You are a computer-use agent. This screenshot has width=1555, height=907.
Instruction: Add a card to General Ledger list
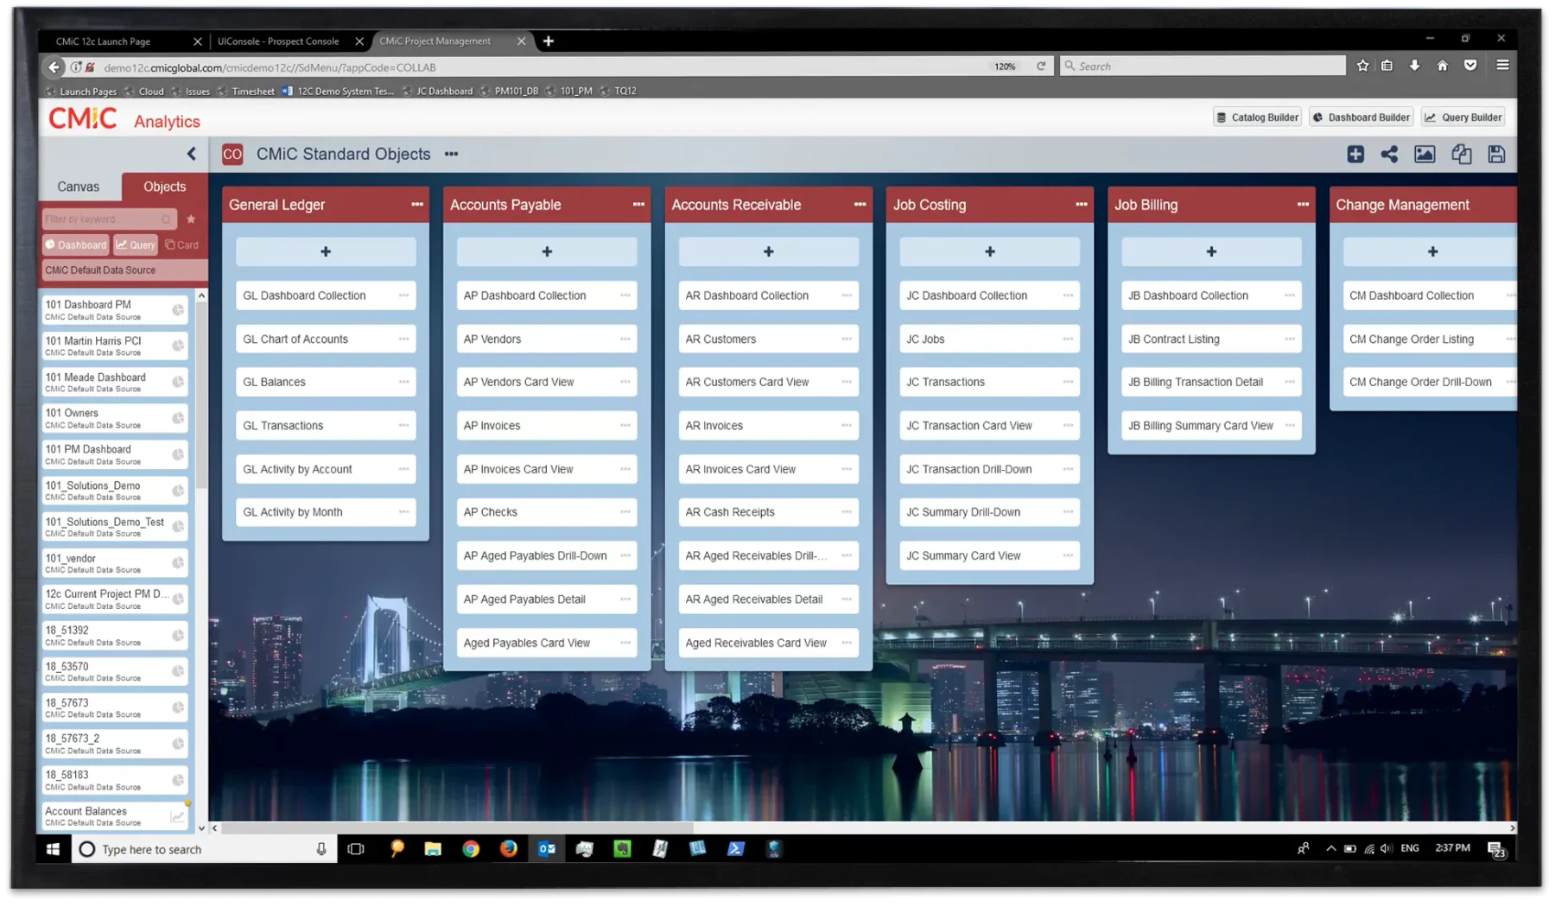point(326,252)
